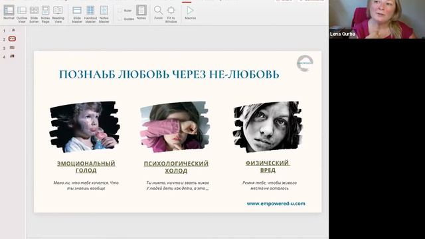The width and height of the screenshot is (425, 239).
Task: Click the Lena Gurba video tile
Action: [377, 19]
